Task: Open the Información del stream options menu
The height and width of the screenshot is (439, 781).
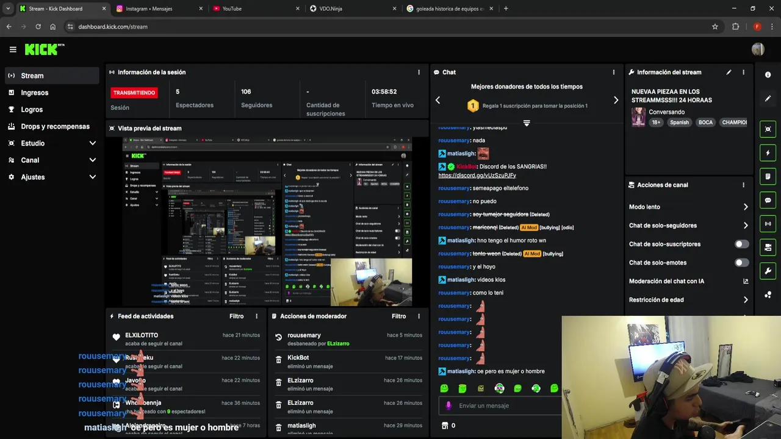Action: point(743,72)
